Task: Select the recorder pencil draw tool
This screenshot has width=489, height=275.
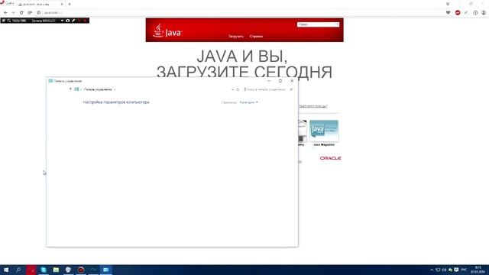Action: tap(73, 21)
